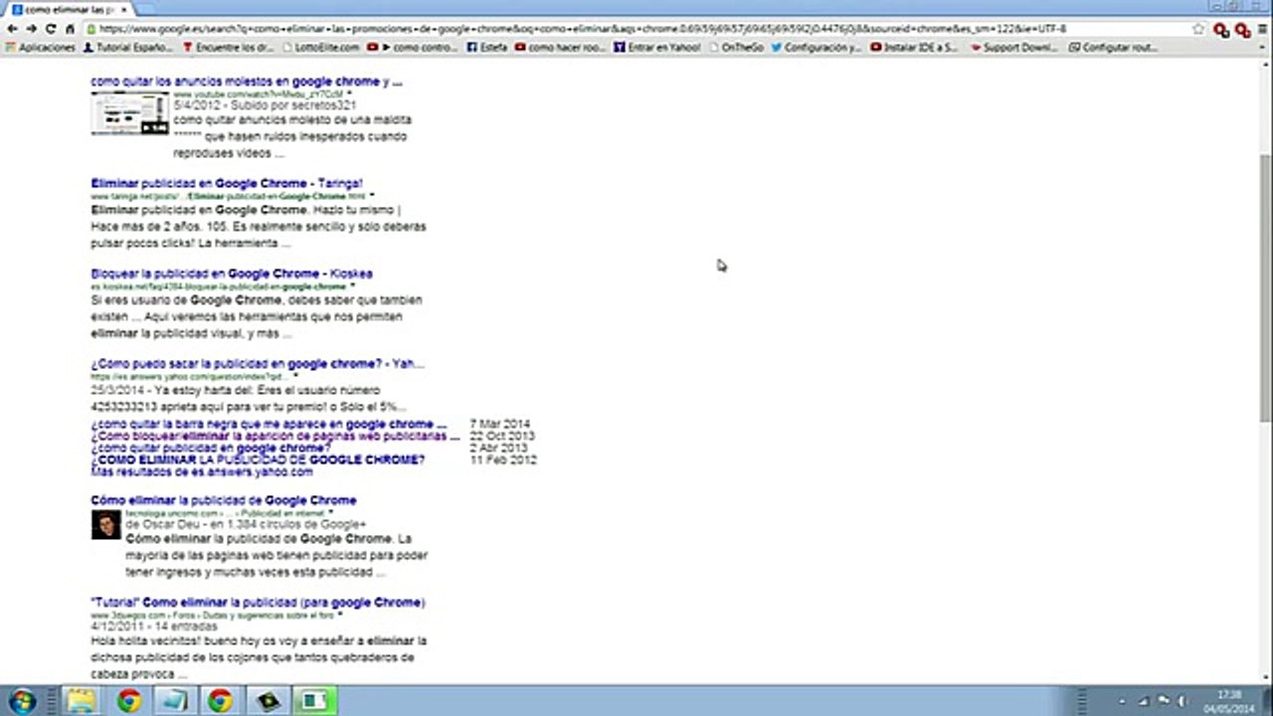The image size is (1273, 716).
Task: Expand dropdown arrow beside answers.yahoo.com result URL
Action: (x=294, y=377)
